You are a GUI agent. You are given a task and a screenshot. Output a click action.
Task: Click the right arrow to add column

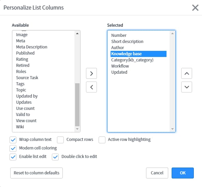pos(91,73)
